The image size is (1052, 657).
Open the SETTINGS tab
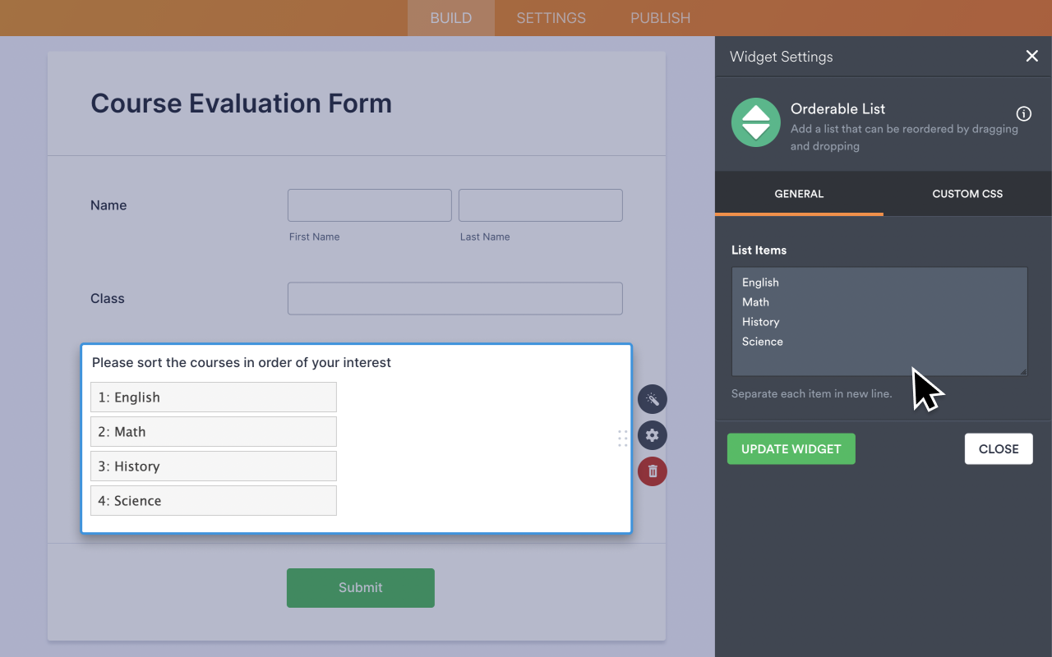tap(551, 18)
